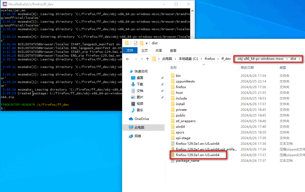Click ff_dev breadcrumb in address bar
This screenshot has height=192, width=305.
pyautogui.click(x=226, y=59)
